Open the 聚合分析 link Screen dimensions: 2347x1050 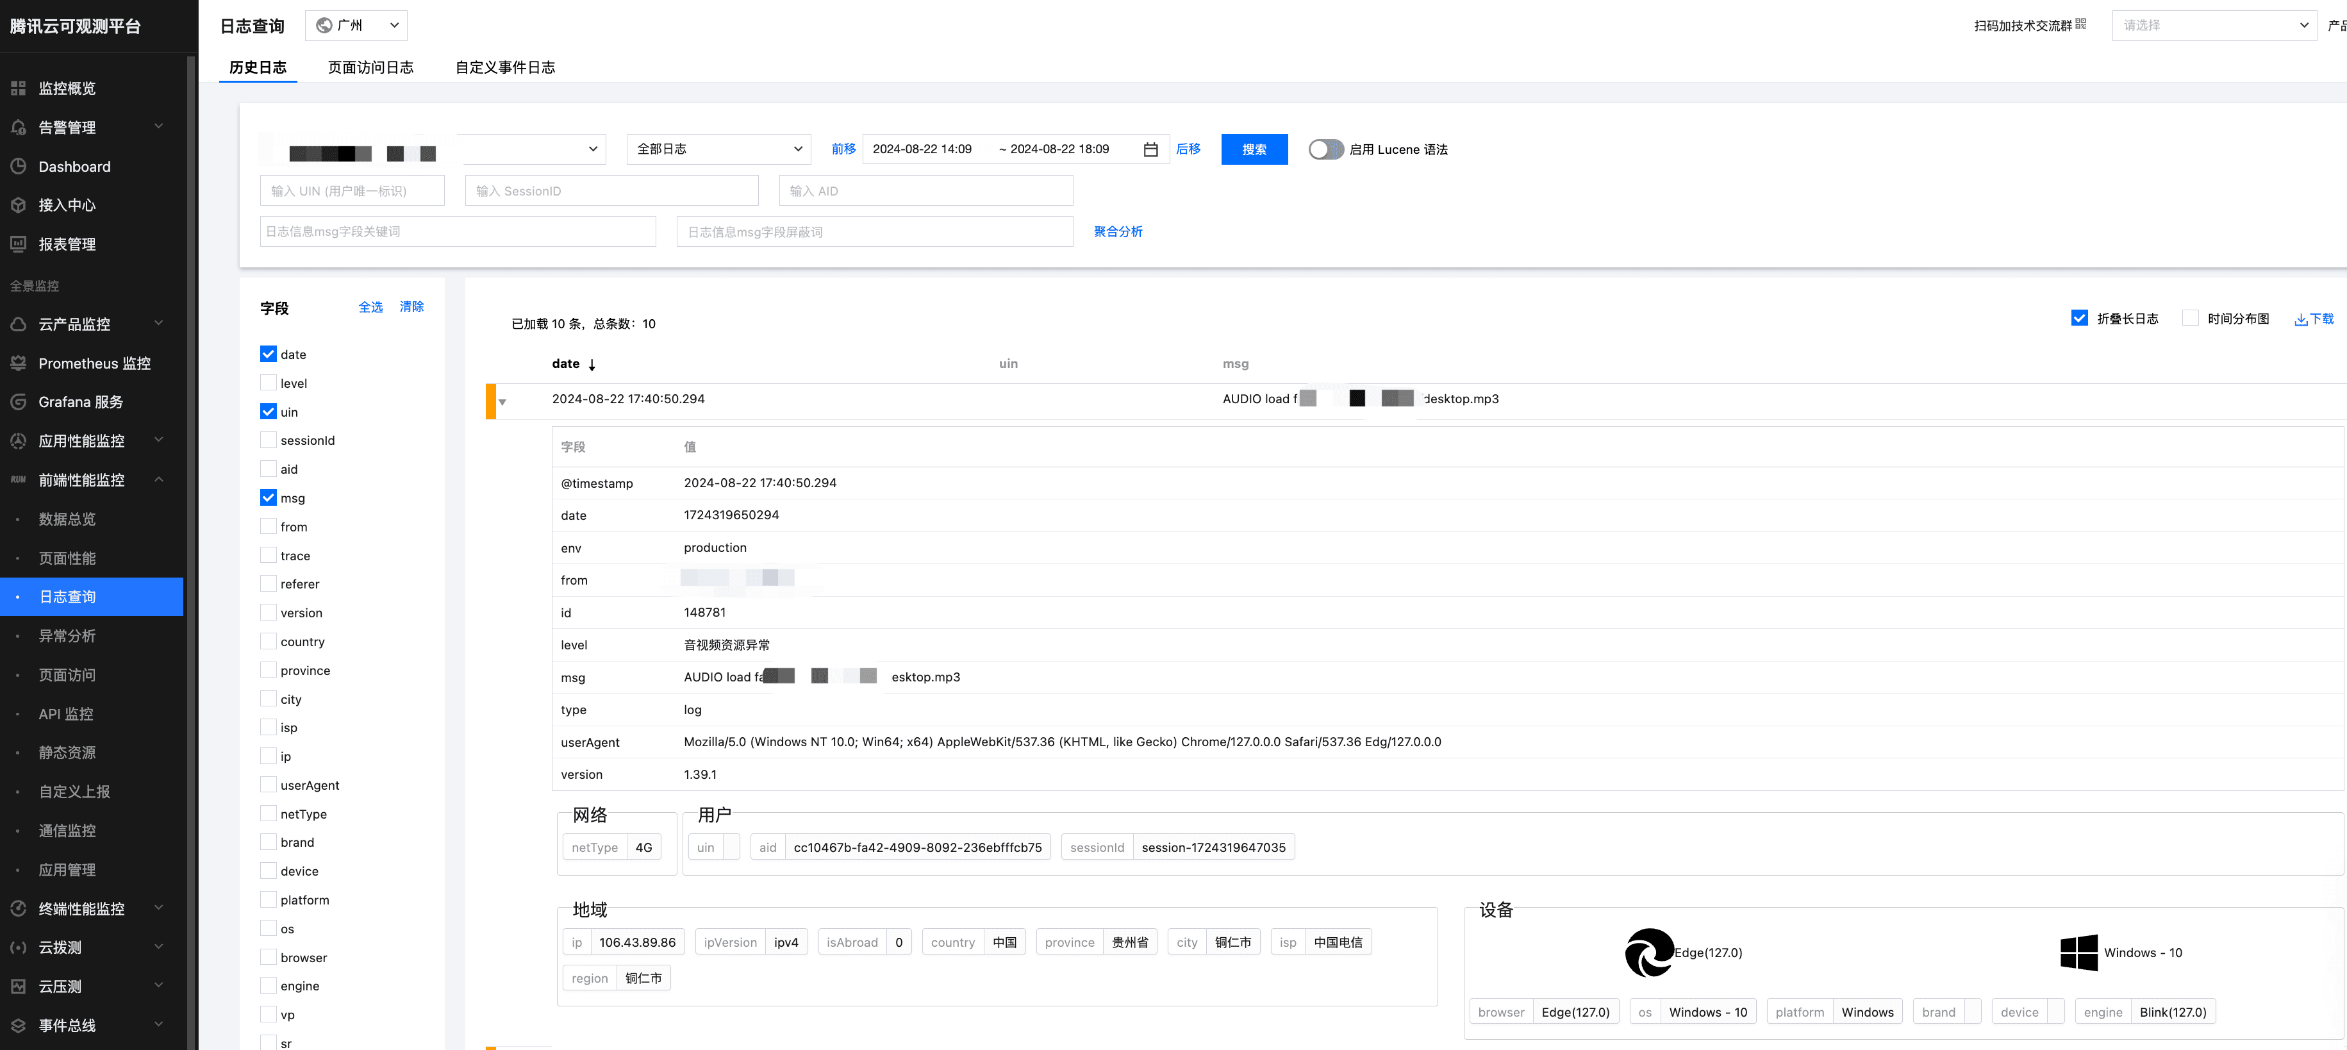pyautogui.click(x=1118, y=231)
